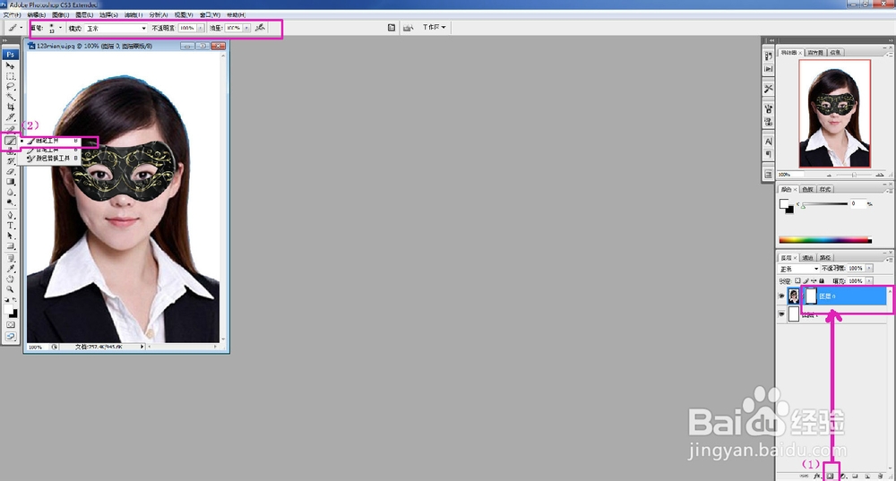
Task: Click the color spectrum ramp bar
Action: point(825,240)
